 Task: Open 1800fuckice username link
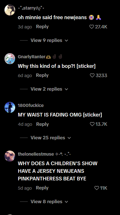coord(31,106)
